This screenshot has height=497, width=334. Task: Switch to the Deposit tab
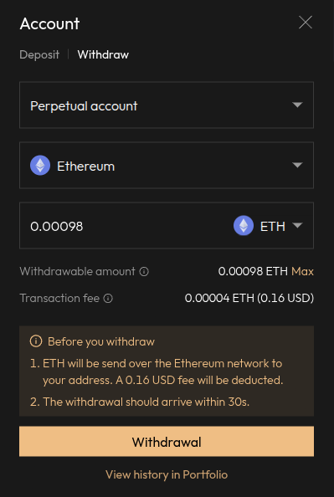click(39, 54)
